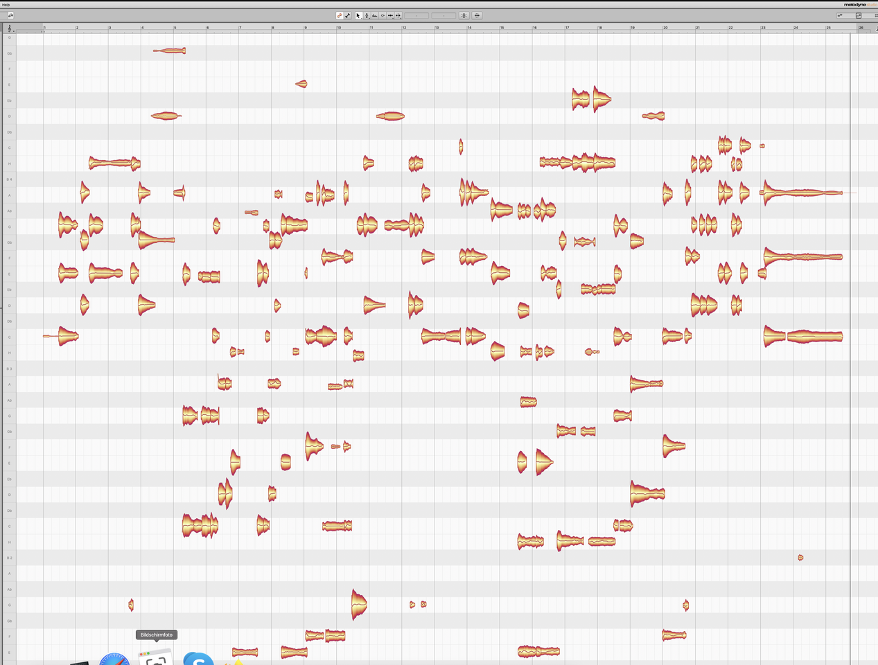Toggle the orange note blob display button
The height and width of the screenshot is (665, 878).
(x=340, y=15)
